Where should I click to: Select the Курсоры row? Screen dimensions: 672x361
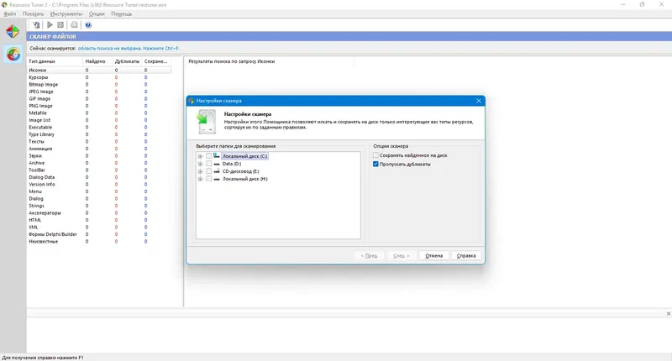tap(98, 77)
